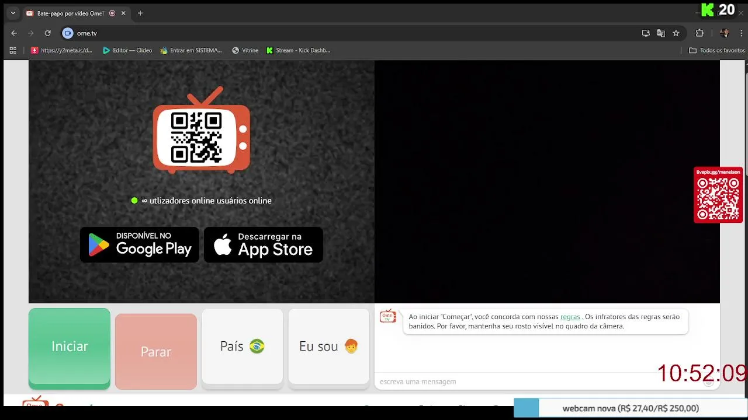Open the Vitrine bookmark
Viewport: 748px width, 420px height.
(x=245, y=50)
